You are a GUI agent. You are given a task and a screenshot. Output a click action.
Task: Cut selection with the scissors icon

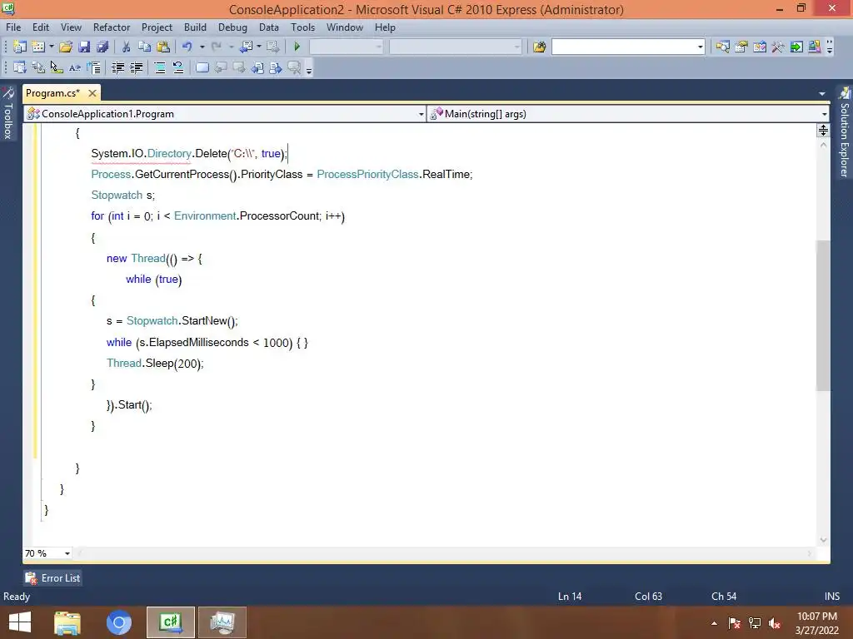pos(126,47)
